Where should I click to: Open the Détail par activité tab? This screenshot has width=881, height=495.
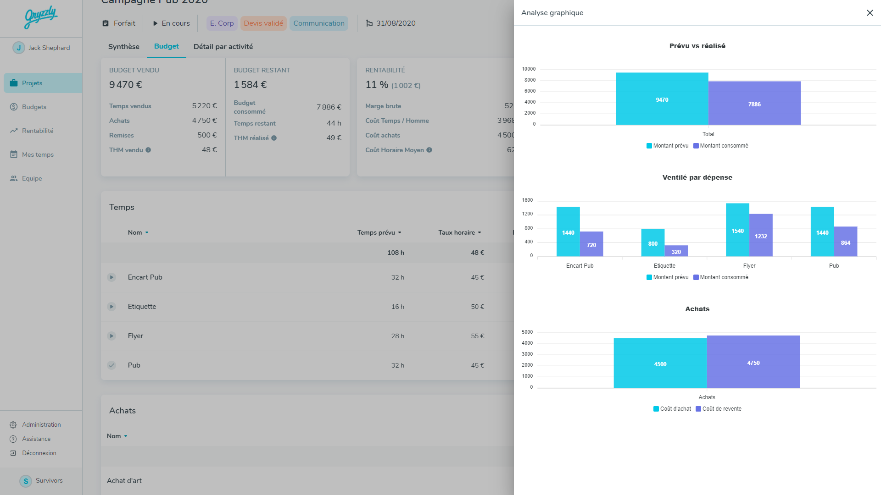coord(223,47)
